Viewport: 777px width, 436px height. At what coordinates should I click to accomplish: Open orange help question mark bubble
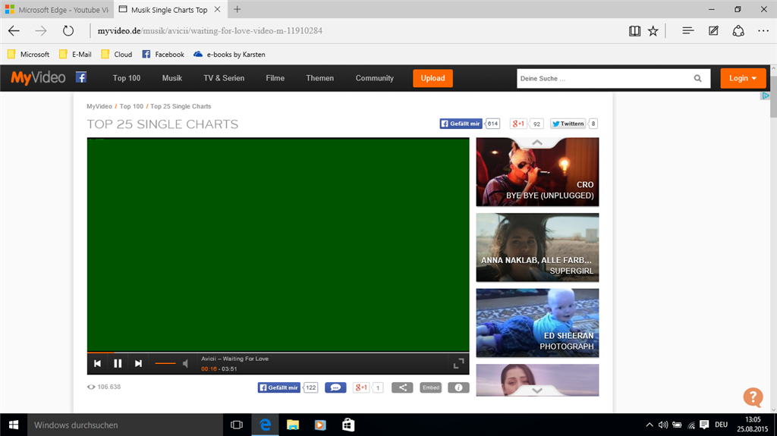(753, 397)
